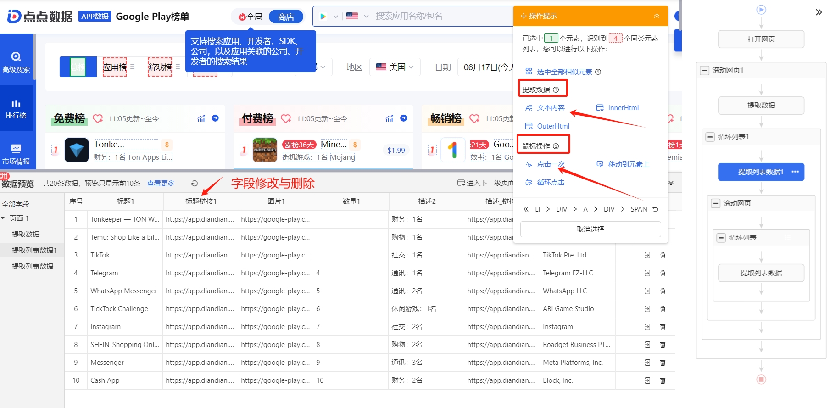Collapse workflow side panel with double-arrow
This screenshot has height=408, width=830.
[x=819, y=12]
